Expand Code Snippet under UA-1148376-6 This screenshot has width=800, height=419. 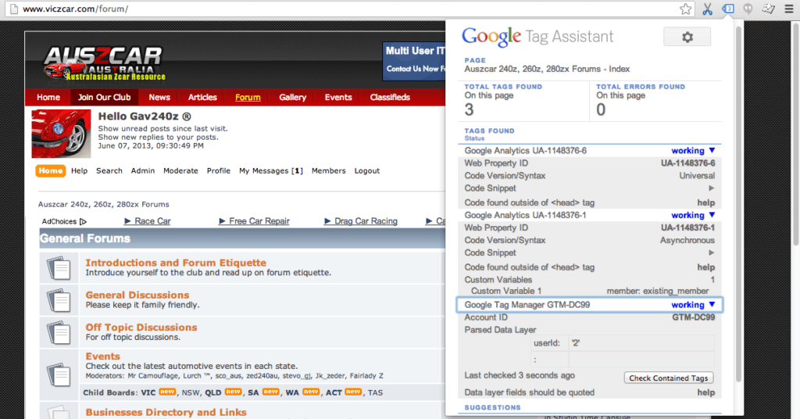tap(711, 188)
